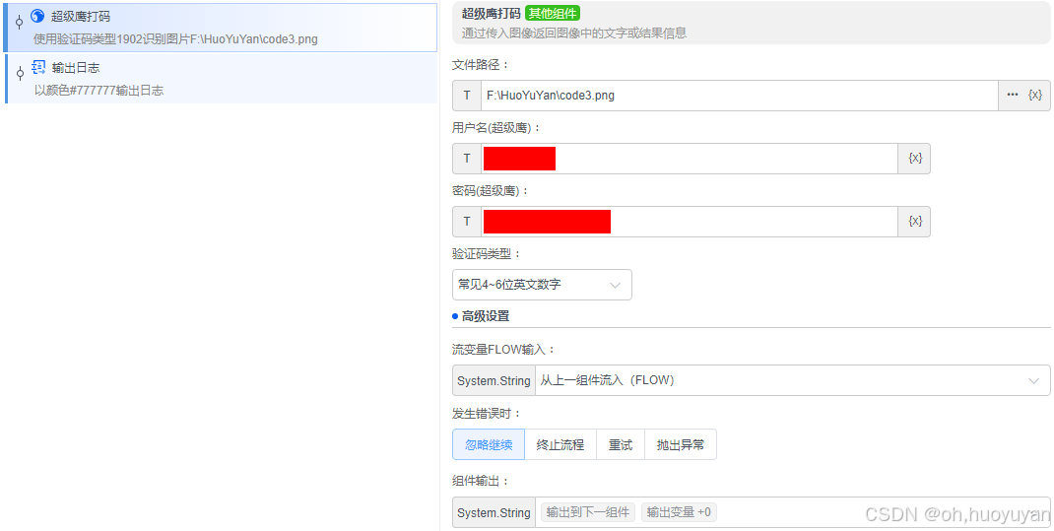Click 其他组件 green badge
The image size is (1054, 531).
click(x=552, y=13)
